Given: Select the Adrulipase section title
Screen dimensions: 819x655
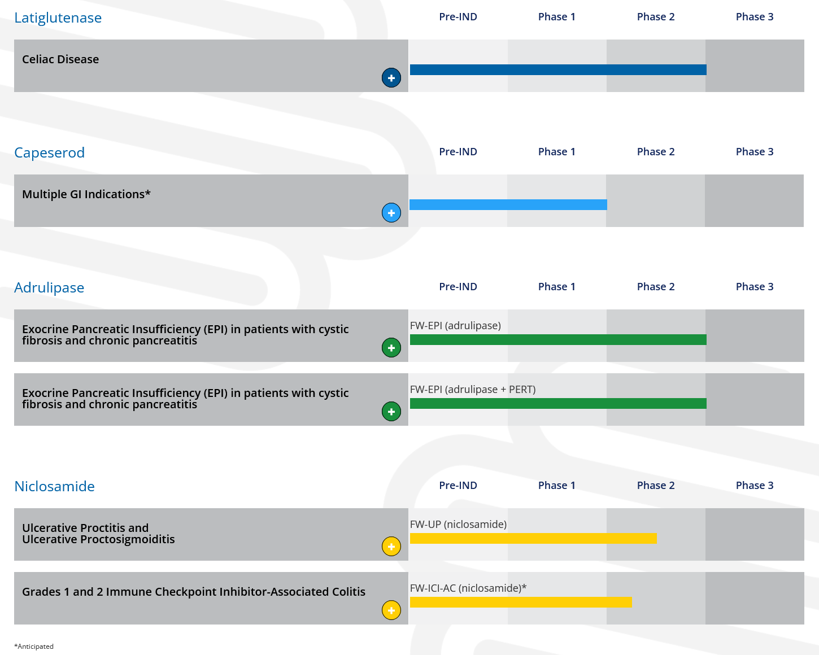Looking at the screenshot, I should pyautogui.click(x=49, y=288).
